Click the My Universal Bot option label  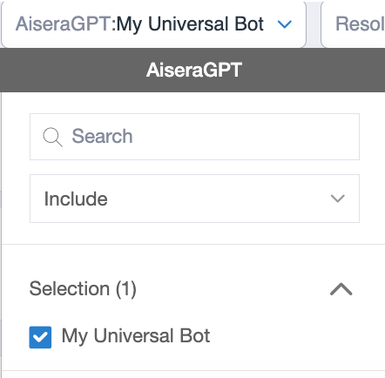[x=136, y=336]
